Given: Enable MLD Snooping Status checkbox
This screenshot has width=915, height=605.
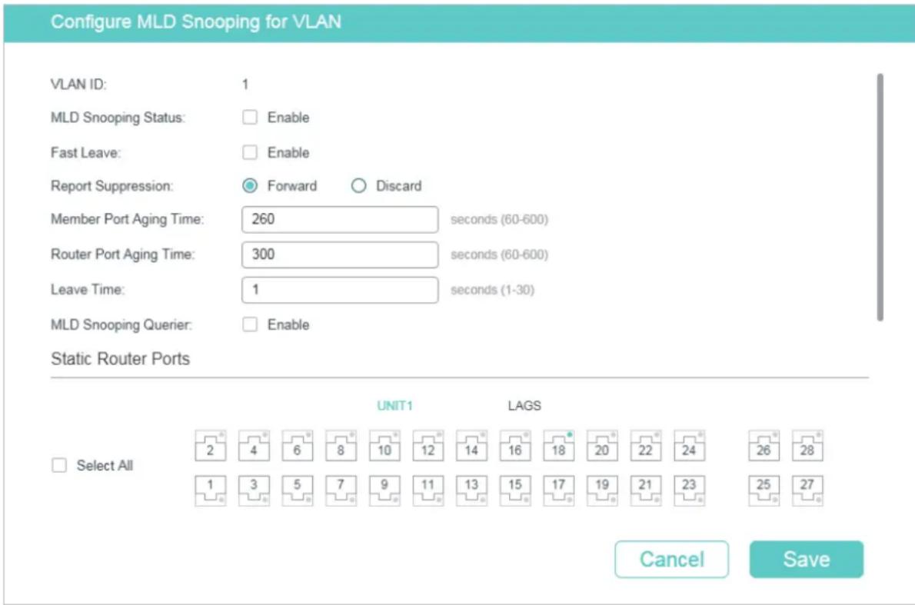Looking at the screenshot, I should (x=250, y=118).
